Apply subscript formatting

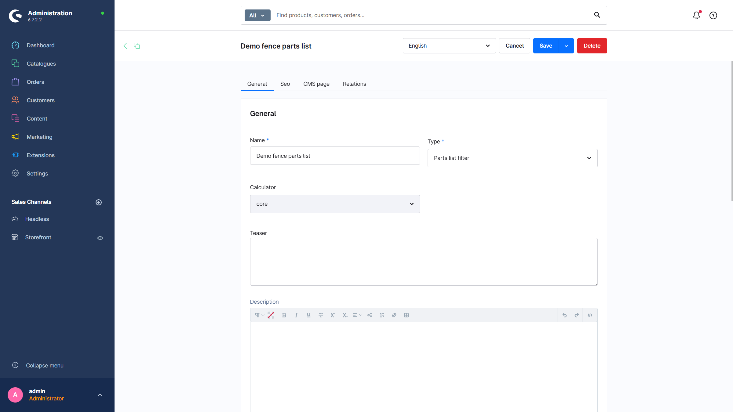coord(345,315)
